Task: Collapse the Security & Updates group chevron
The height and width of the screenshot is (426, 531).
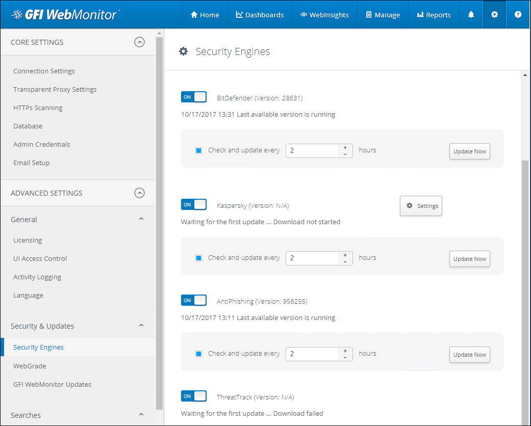Action: coord(141,326)
